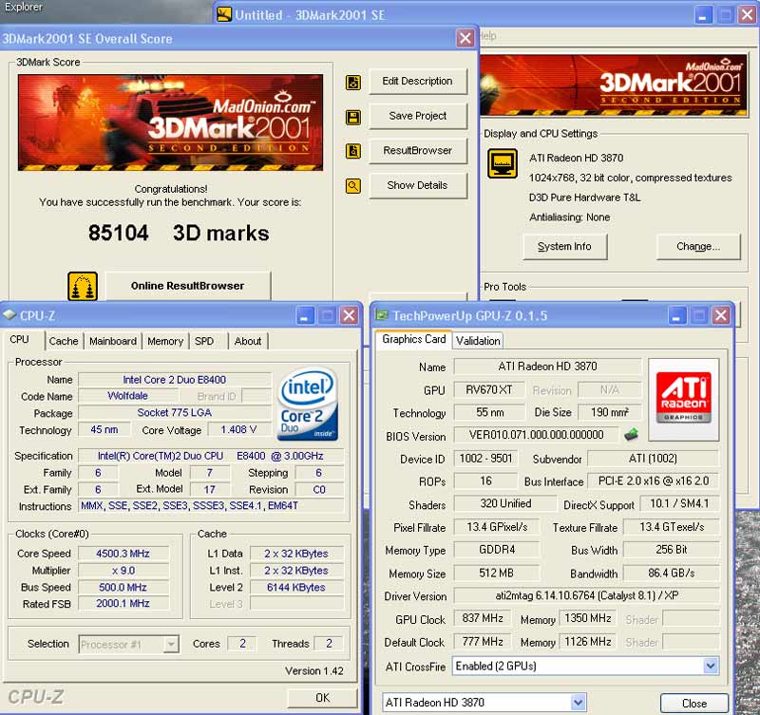Click the Save Project button
The width and height of the screenshot is (760, 715).
pos(417,116)
